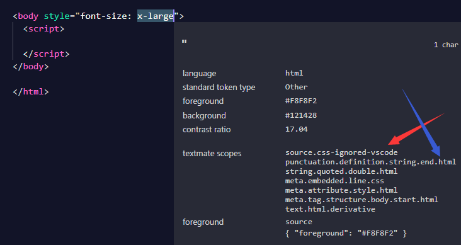Click the meta.tag.structure.body.start.html scope
Screen dimensions: 461x245
tap(361, 200)
